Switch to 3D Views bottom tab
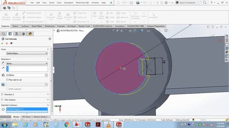 tap(26, 117)
